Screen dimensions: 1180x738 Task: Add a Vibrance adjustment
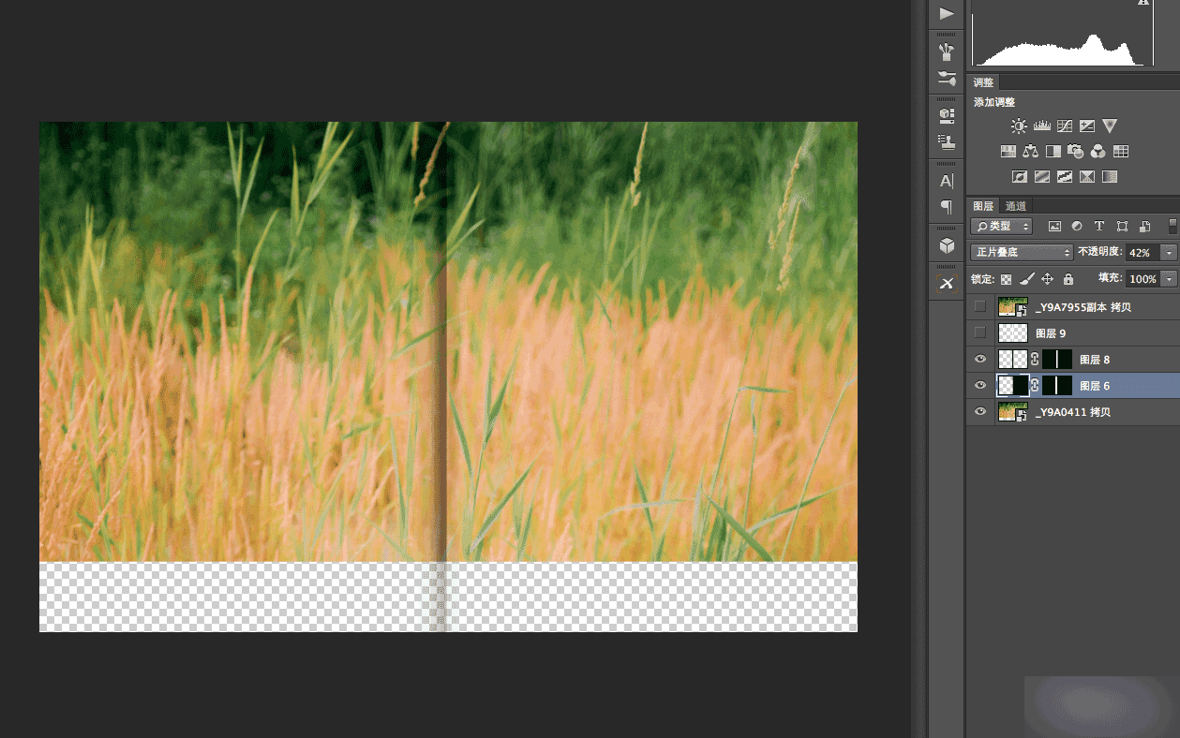point(1110,125)
